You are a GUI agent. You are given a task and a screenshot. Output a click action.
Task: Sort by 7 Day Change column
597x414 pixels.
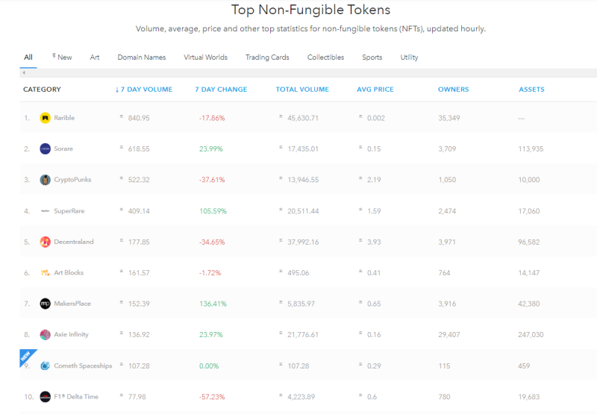coord(221,90)
